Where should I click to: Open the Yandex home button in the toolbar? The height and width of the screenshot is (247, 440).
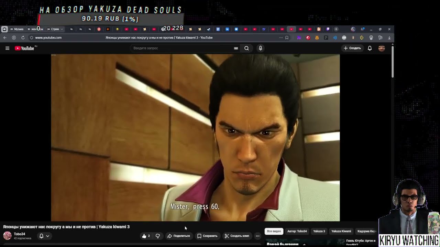tap(14, 38)
